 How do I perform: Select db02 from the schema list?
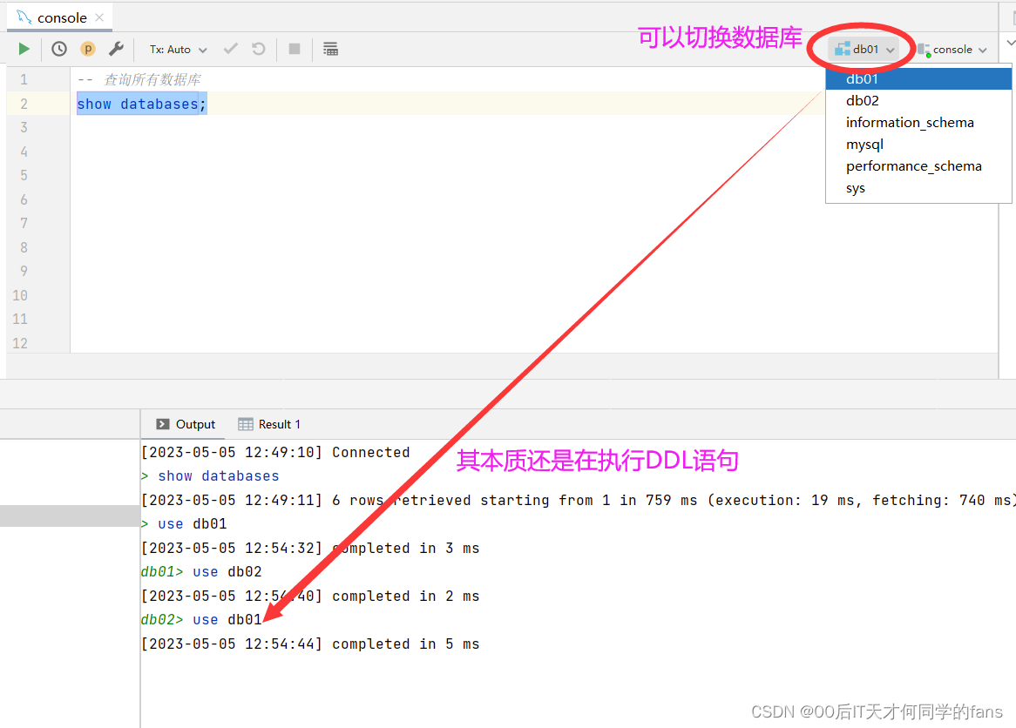pyautogui.click(x=863, y=101)
